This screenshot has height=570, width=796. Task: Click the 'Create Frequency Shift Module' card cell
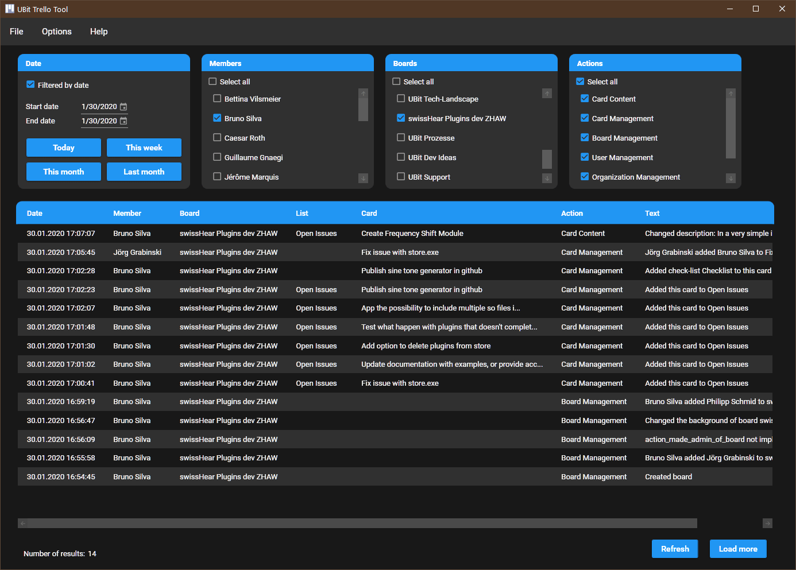412,233
